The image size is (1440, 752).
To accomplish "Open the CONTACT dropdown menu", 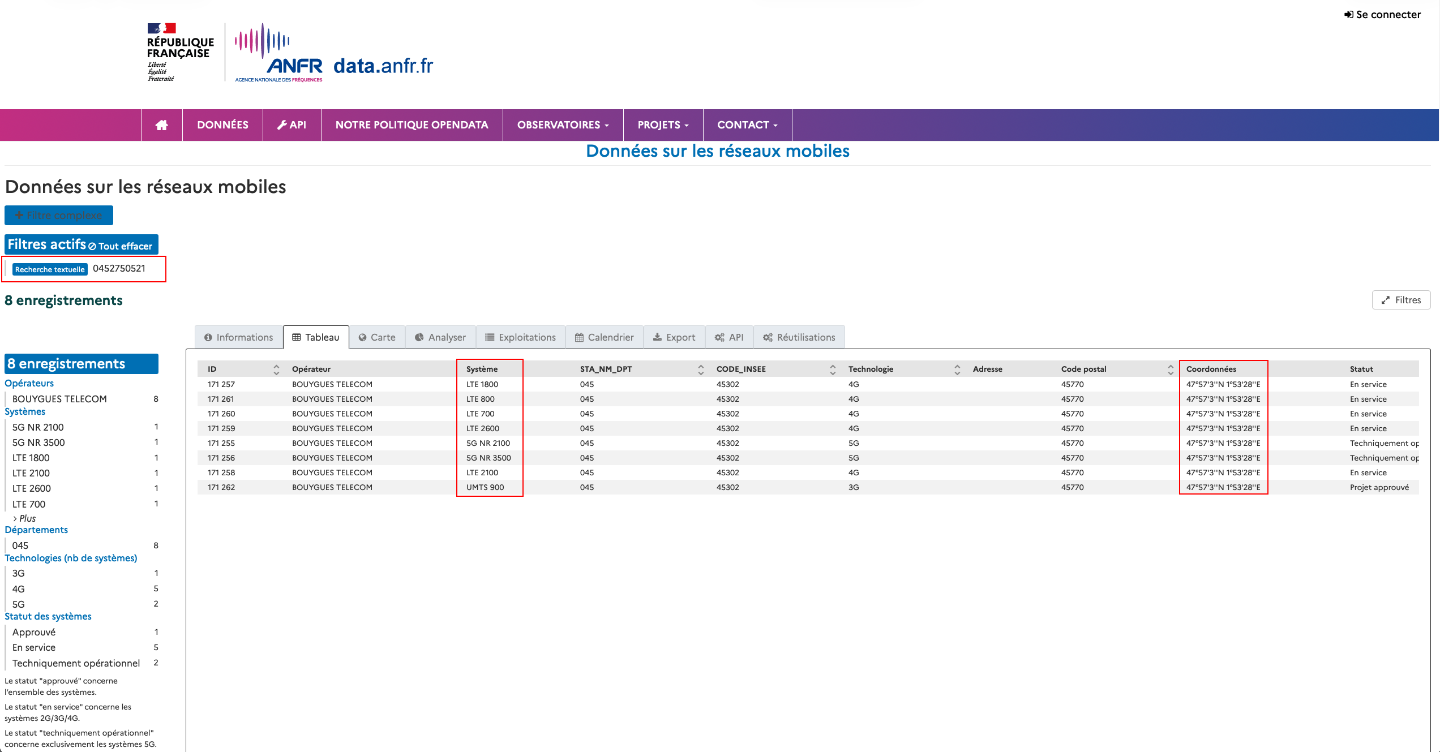I will (747, 125).
